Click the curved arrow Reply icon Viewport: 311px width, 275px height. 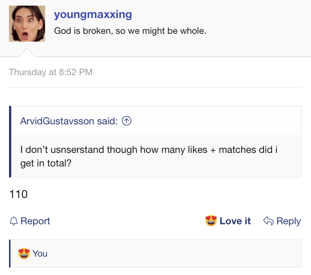click(x=268, y=221)
